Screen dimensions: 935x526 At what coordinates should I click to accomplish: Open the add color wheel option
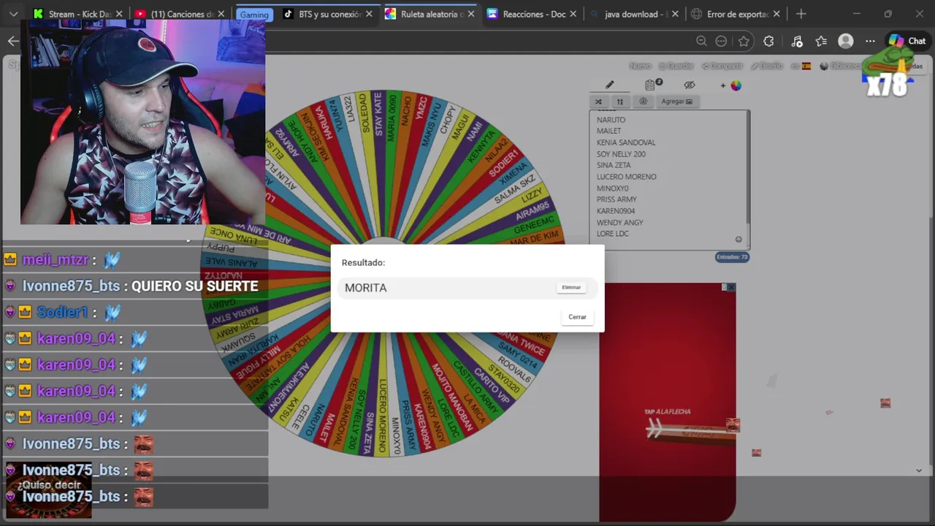tap(731, 85)
